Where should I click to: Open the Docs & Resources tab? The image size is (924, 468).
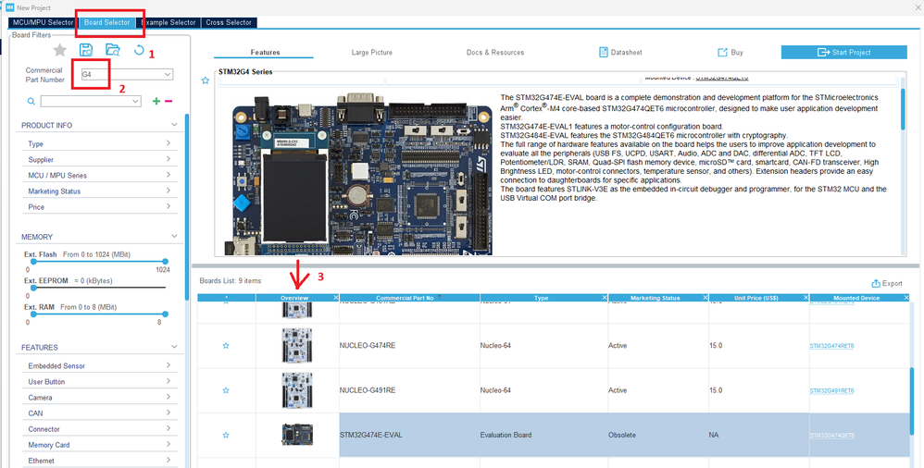(495, 53)
